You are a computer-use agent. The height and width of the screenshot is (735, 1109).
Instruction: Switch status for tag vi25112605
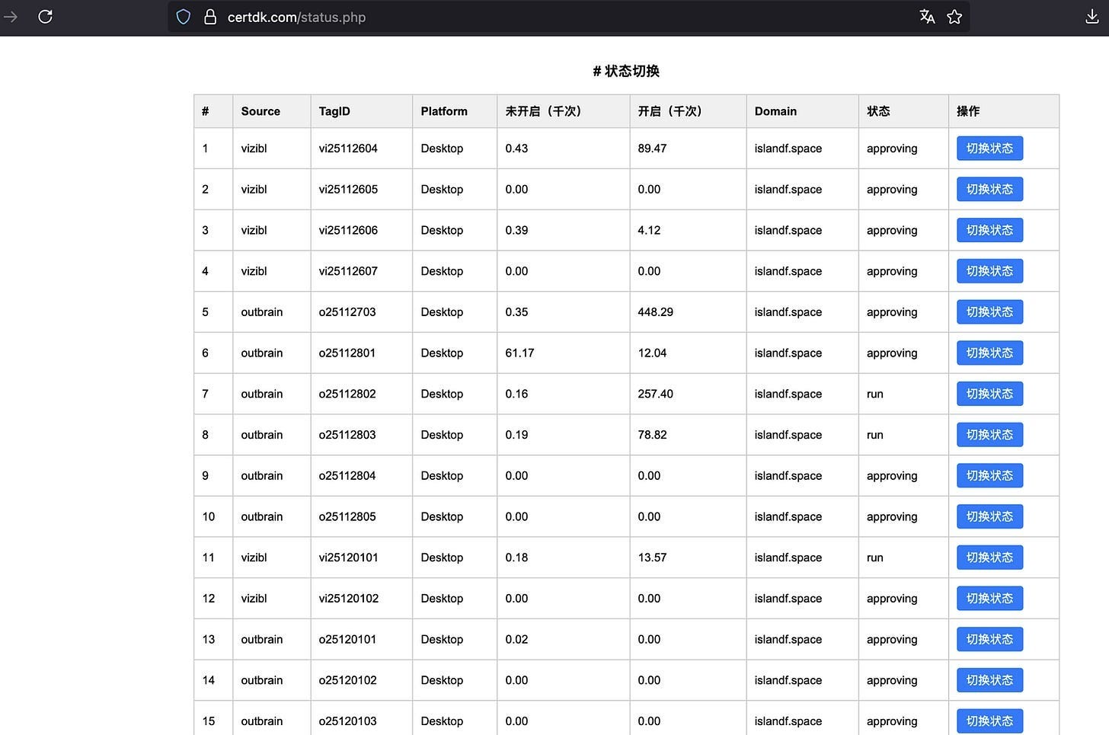pos(989,190)
